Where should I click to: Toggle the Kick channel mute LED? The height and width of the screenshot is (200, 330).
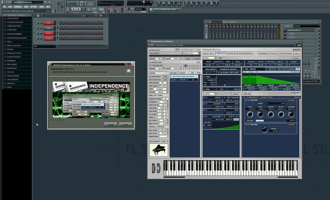pos(35,23)
